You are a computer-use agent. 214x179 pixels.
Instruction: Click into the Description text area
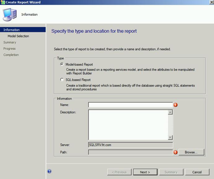click(128, 125)
